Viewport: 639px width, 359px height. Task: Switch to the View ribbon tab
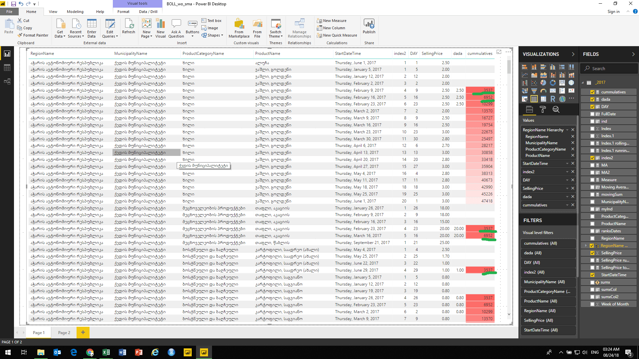point(53,12)
